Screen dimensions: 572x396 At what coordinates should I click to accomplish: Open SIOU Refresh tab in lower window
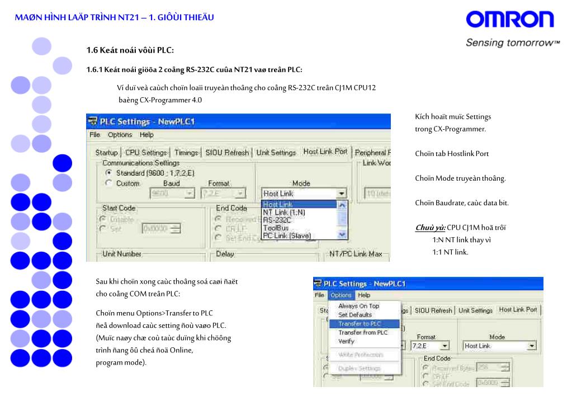433,310
